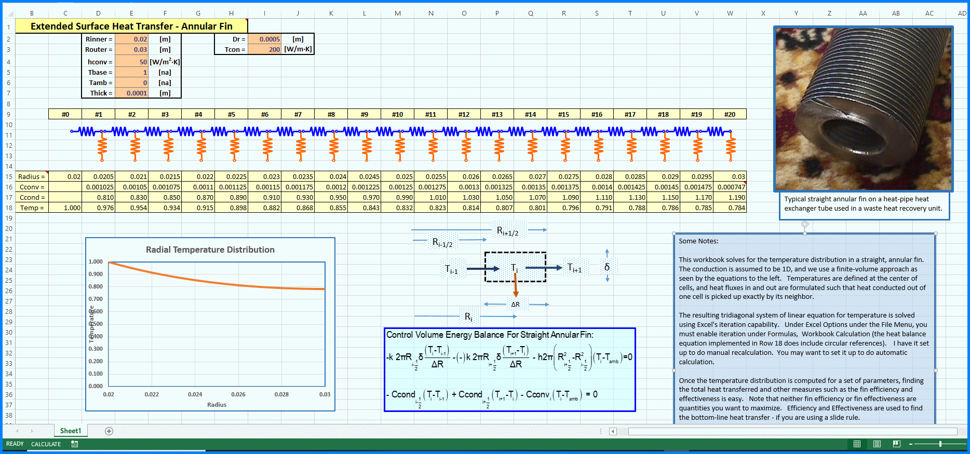Click the horizontal scrollbar track
970x454 pixels.
click(x=792, y=431)
